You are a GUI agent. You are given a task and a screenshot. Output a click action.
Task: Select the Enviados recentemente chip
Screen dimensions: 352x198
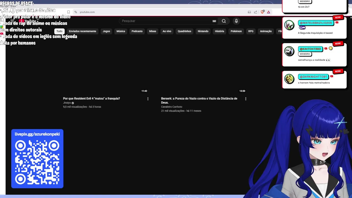[x=82, y=31]
